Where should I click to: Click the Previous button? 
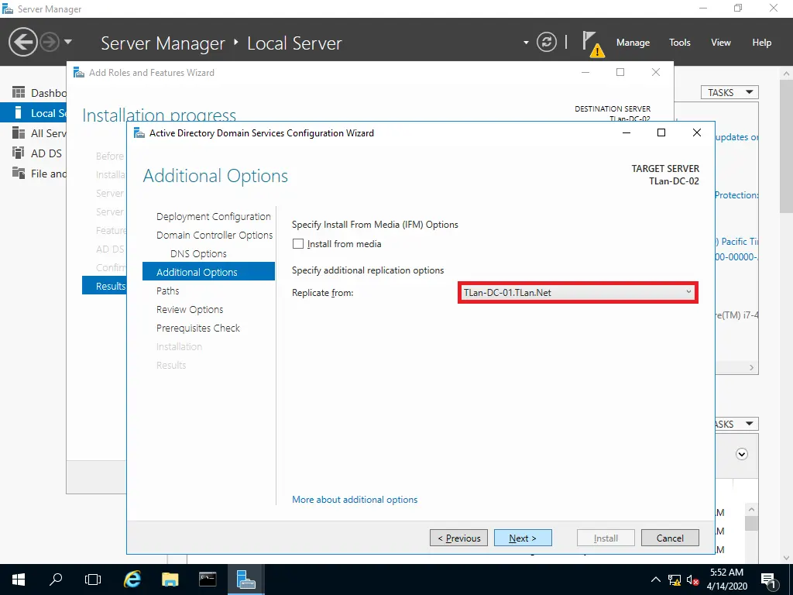[458, 538]
